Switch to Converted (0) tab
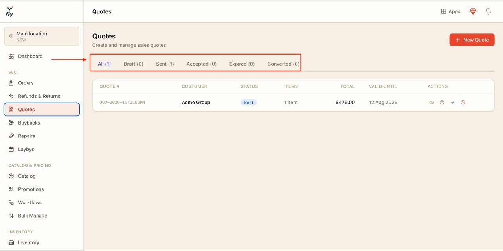 pyautogui.click(x=283, y=64)
